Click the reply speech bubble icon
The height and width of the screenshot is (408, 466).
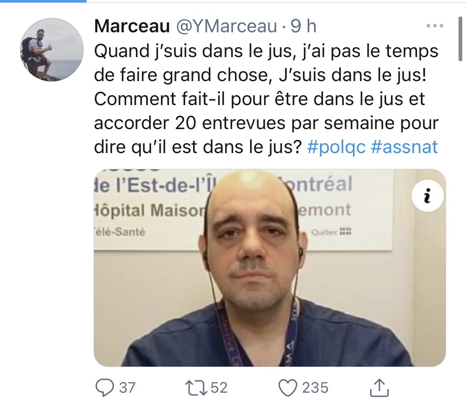(105, 388)
